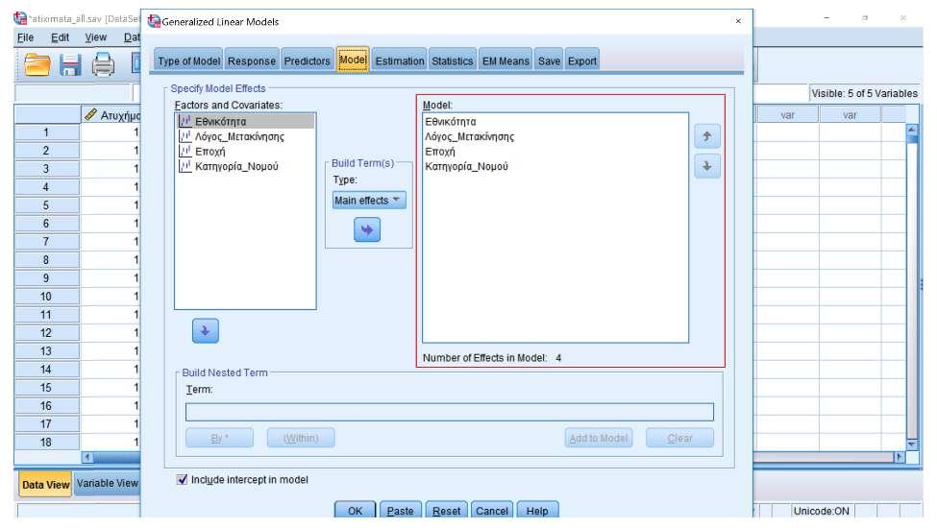This screenshot has width=937, height=528.
Task: Switch to Variable View tab
Action: point(107,483)
